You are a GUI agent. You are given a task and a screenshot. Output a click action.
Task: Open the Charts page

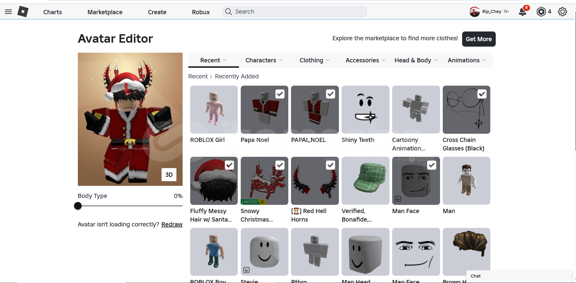52,12
